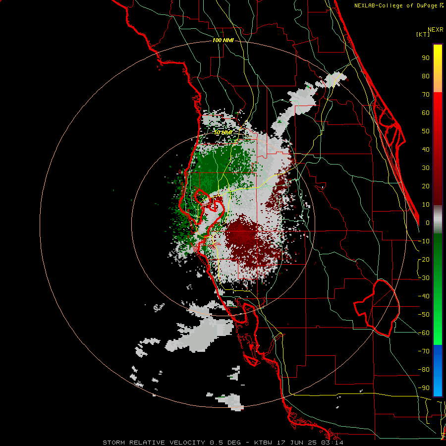Click the NEXR label above the color scale
The height and width of the screenshot is (446, 446).
[x=435, y=30]
